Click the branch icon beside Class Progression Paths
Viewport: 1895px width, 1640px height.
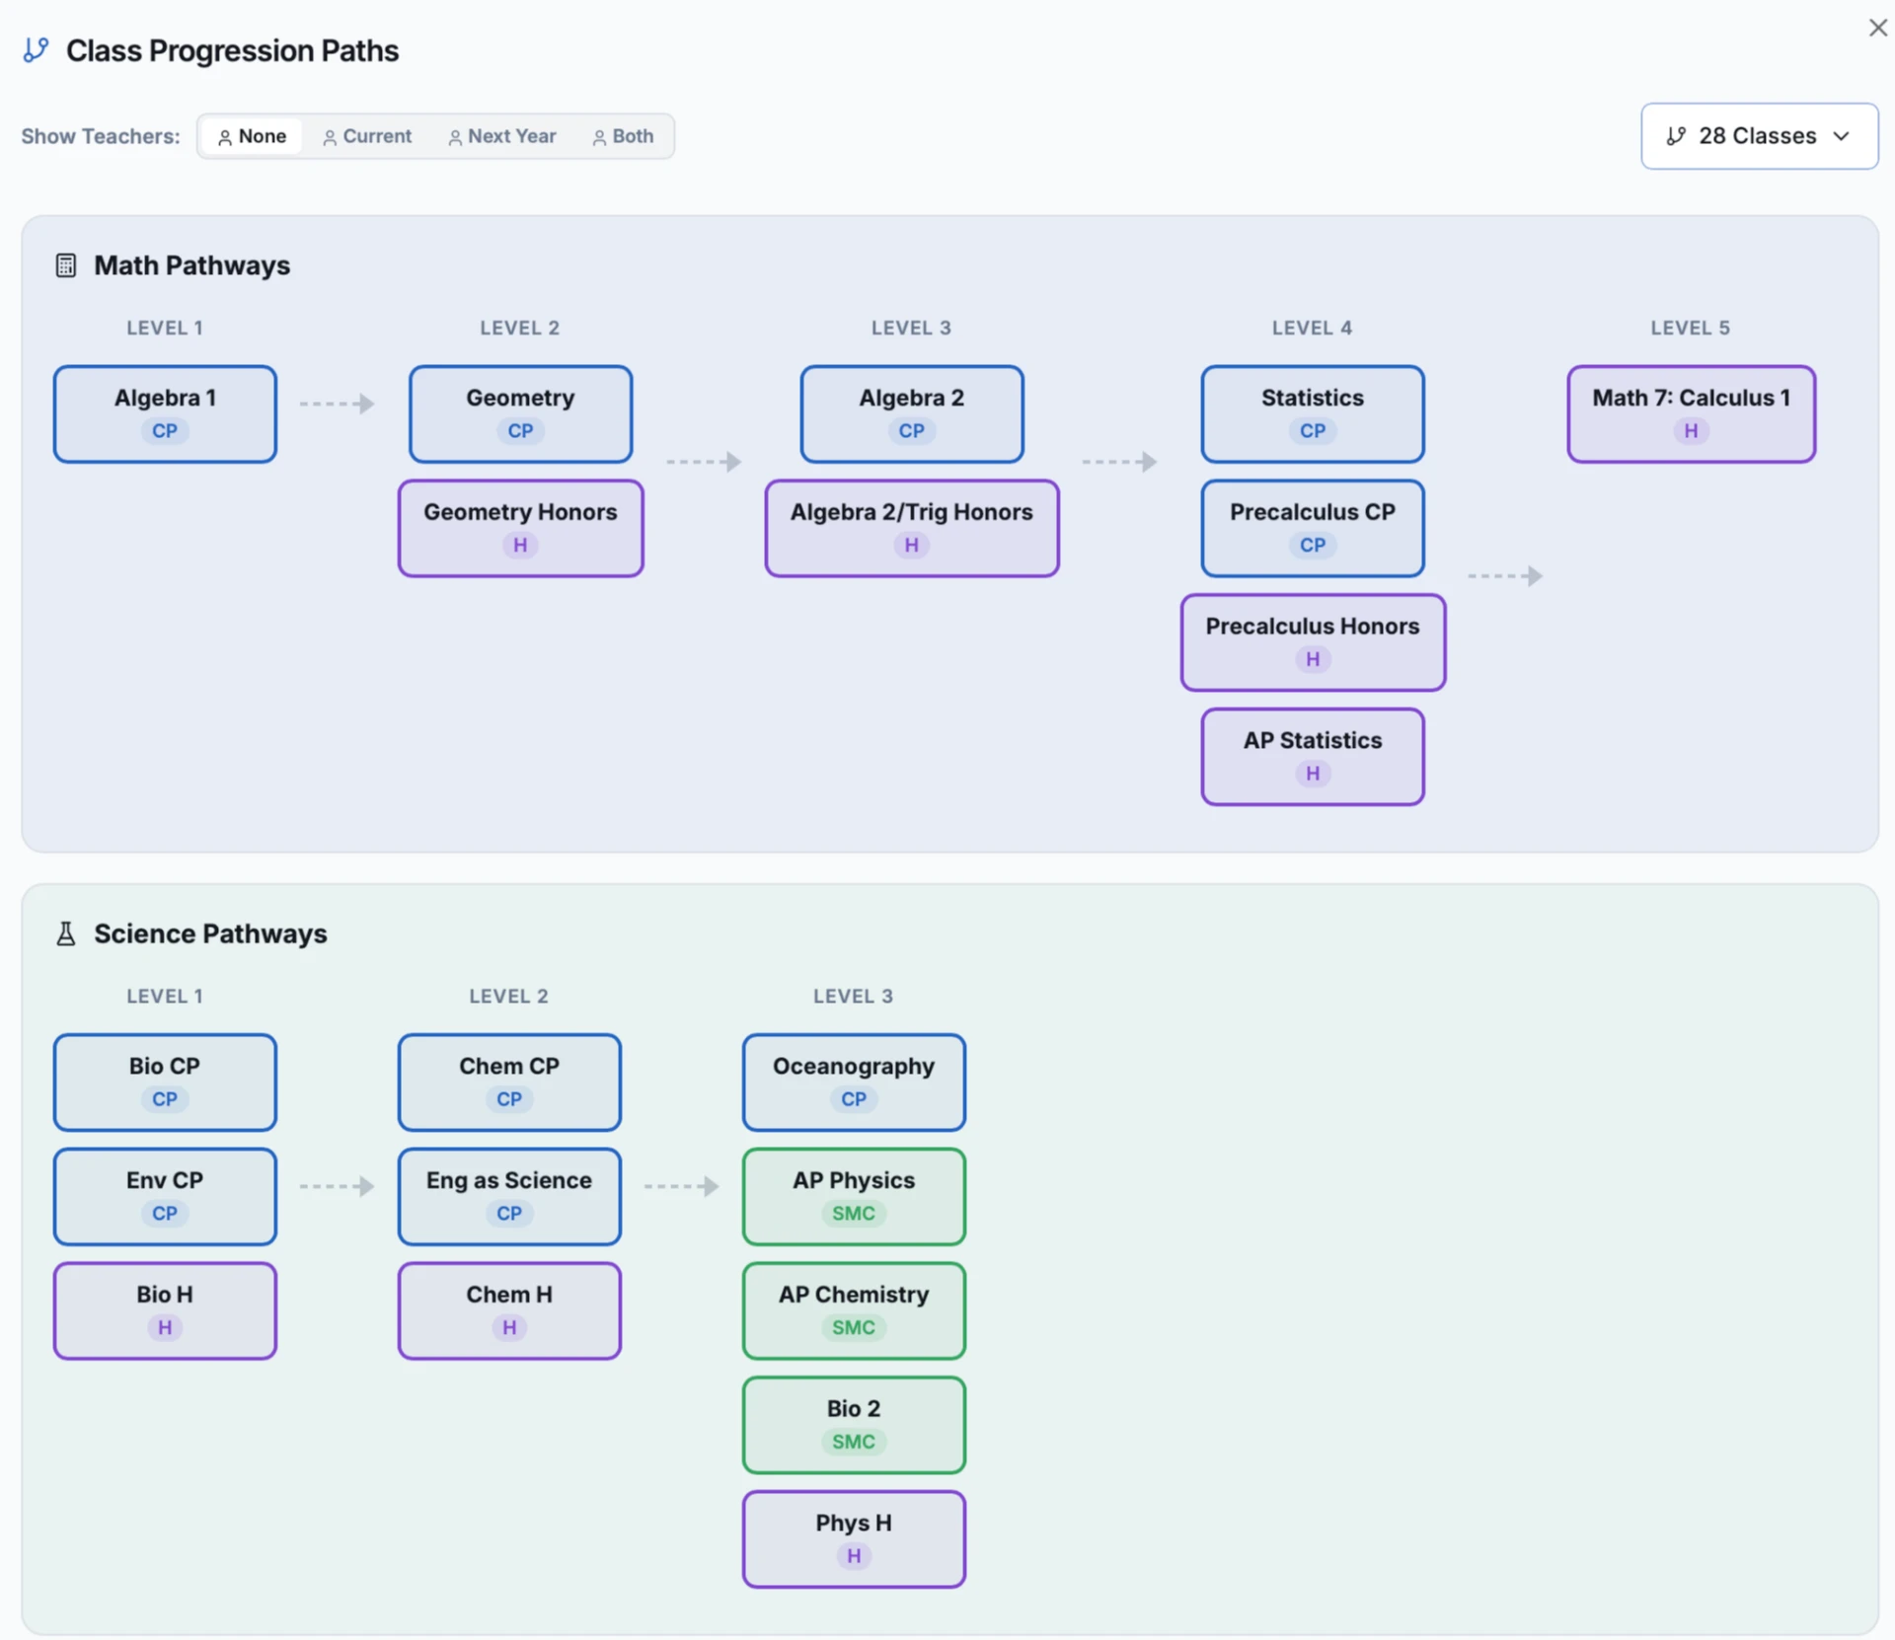[37, 49]
